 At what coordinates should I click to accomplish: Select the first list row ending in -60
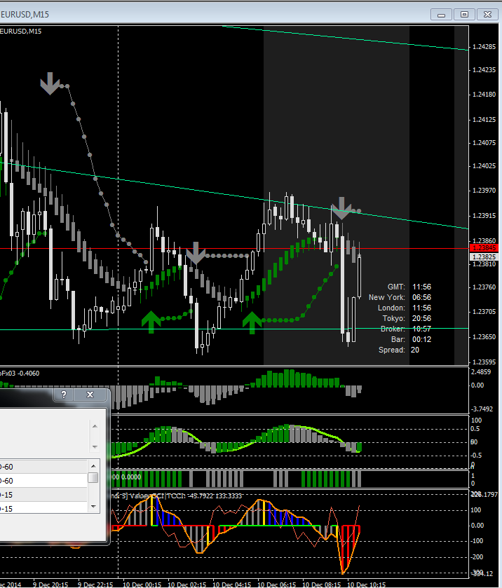[42, 466]
